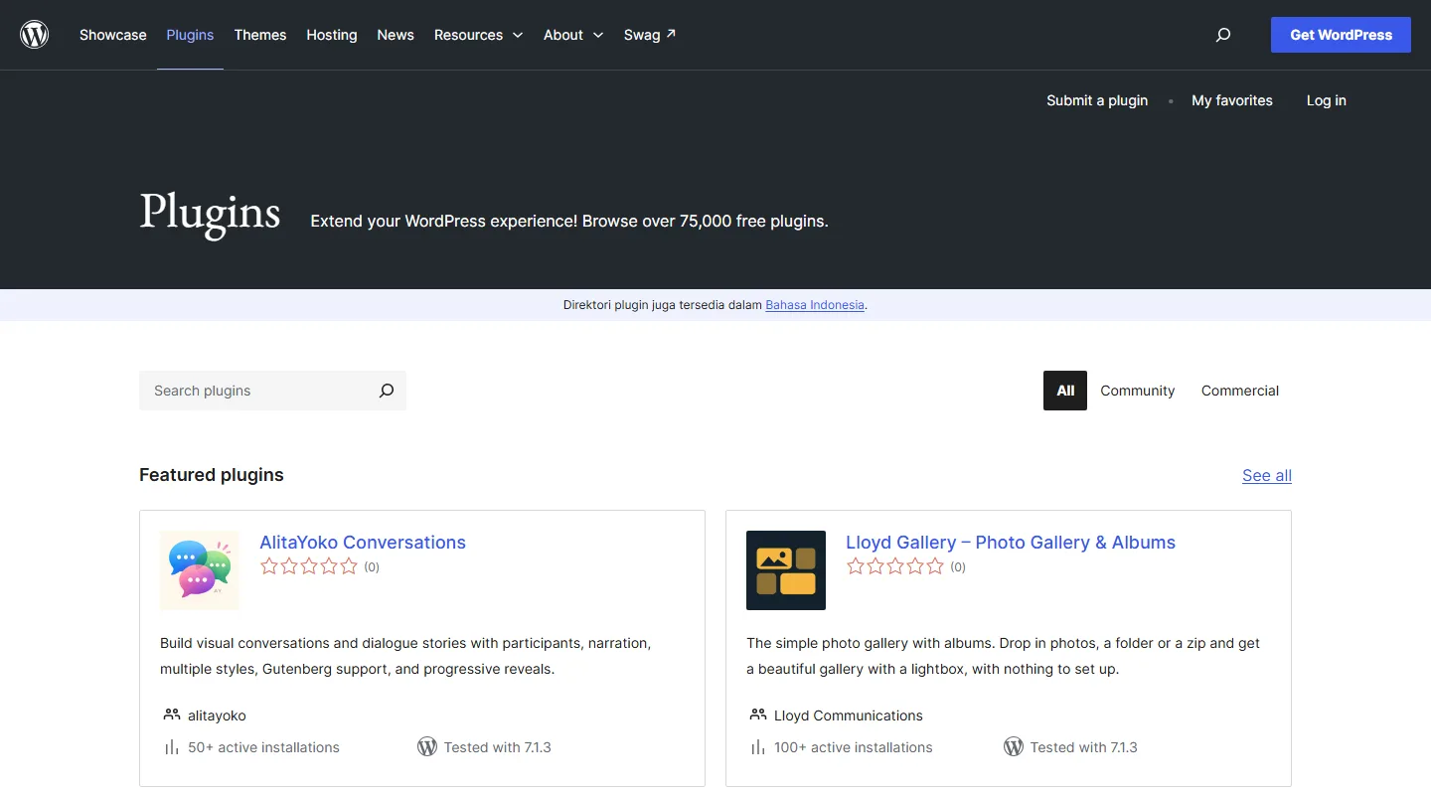Click 50+ active installations text

click(263, 747)
